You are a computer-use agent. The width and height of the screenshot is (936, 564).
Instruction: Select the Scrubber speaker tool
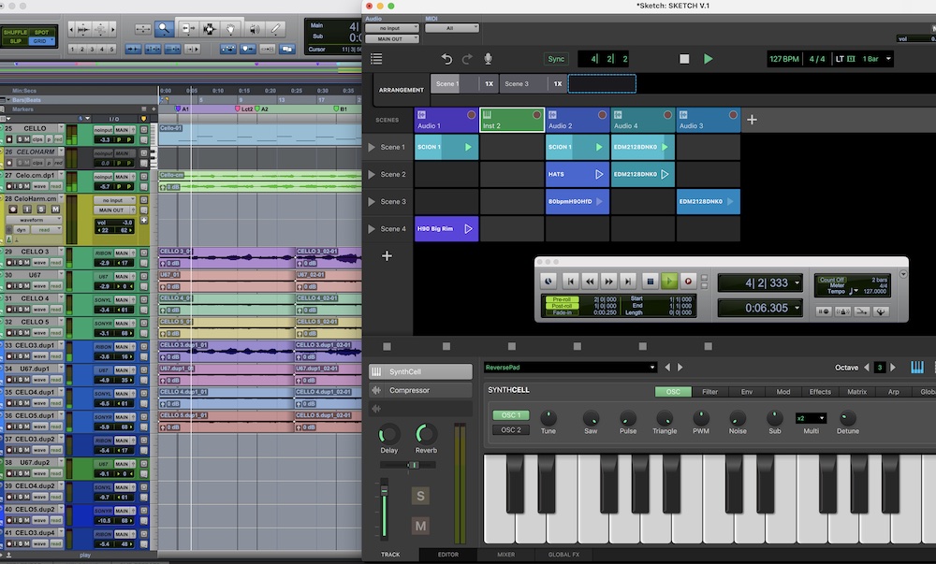coord(254,29)
